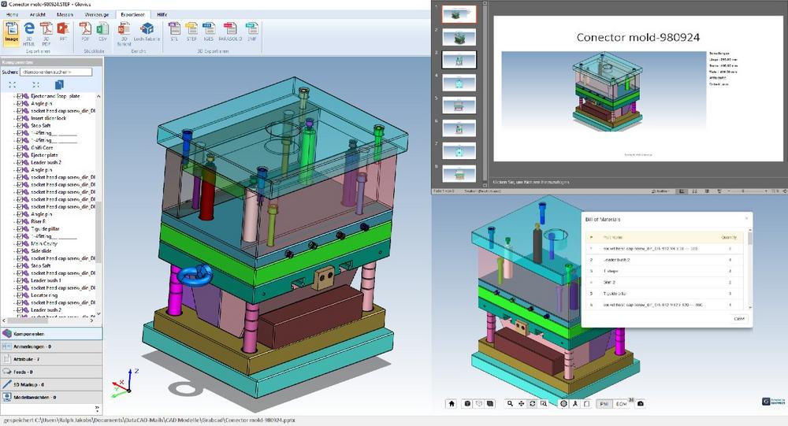788x426 pixels.
Task: Export to 3D HTML
Action: (29, 32)
